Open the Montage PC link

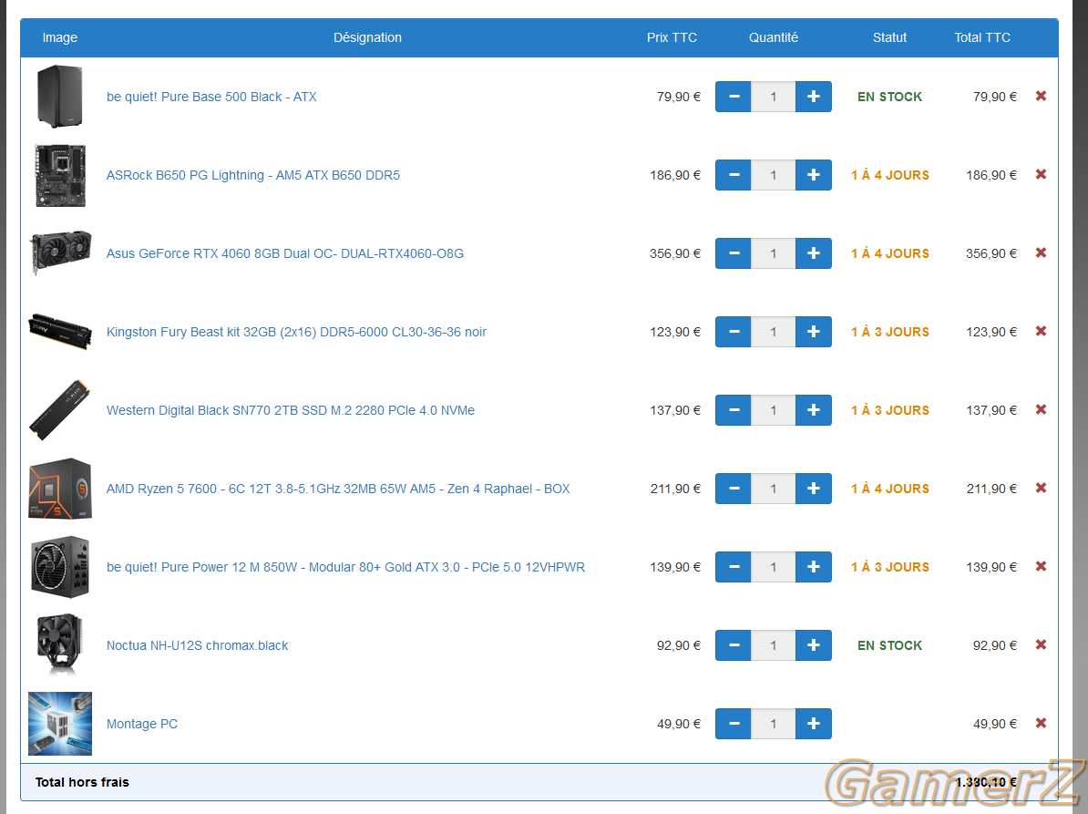(142, 724)
